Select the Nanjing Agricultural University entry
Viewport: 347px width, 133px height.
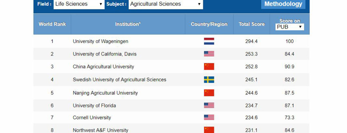click(105, 93)
